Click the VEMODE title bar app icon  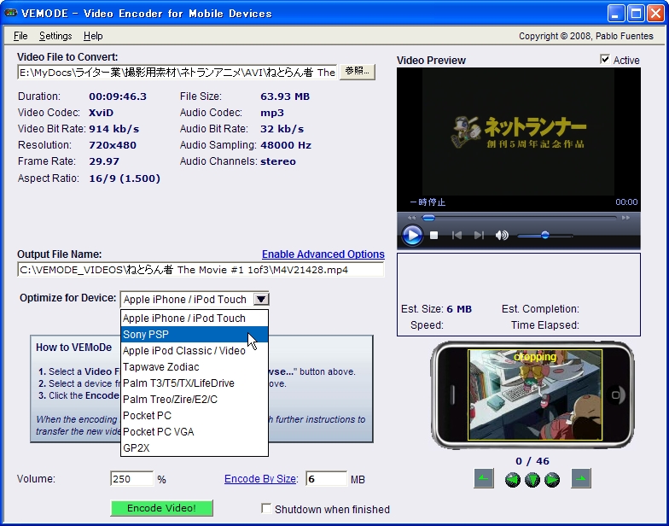(x=11, y=14)
